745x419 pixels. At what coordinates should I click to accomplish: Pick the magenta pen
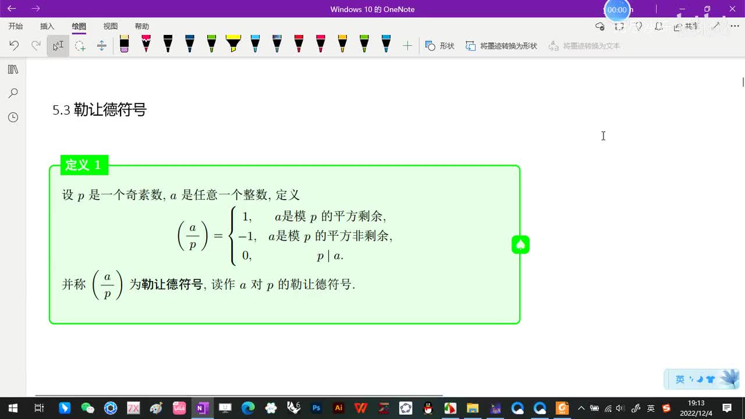point(146,44)
